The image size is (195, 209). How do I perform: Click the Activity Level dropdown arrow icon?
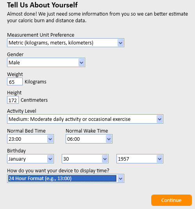(159, 119)
